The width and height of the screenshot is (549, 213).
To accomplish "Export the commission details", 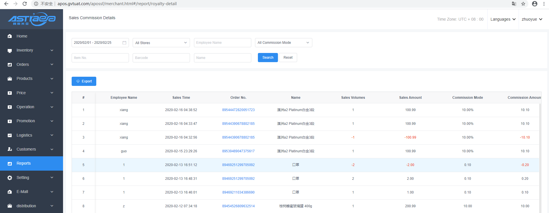I will [84, 81].
